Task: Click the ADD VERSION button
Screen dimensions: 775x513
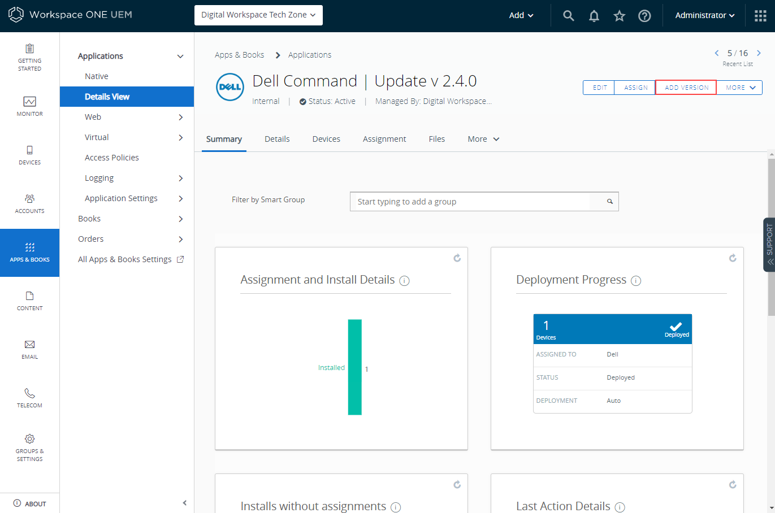Action: point(686,88)
